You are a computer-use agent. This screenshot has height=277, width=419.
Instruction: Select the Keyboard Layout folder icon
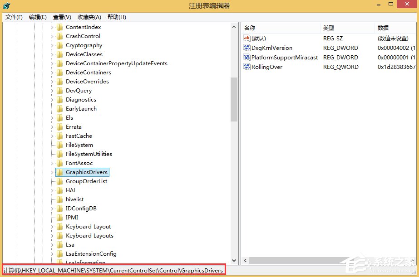(x=59, y=226)
